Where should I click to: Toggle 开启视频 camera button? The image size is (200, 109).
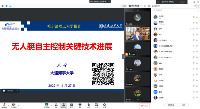click(13, 104)
